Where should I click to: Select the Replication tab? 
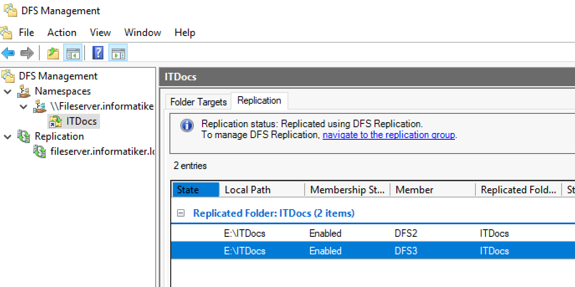(x=259, y=100)
